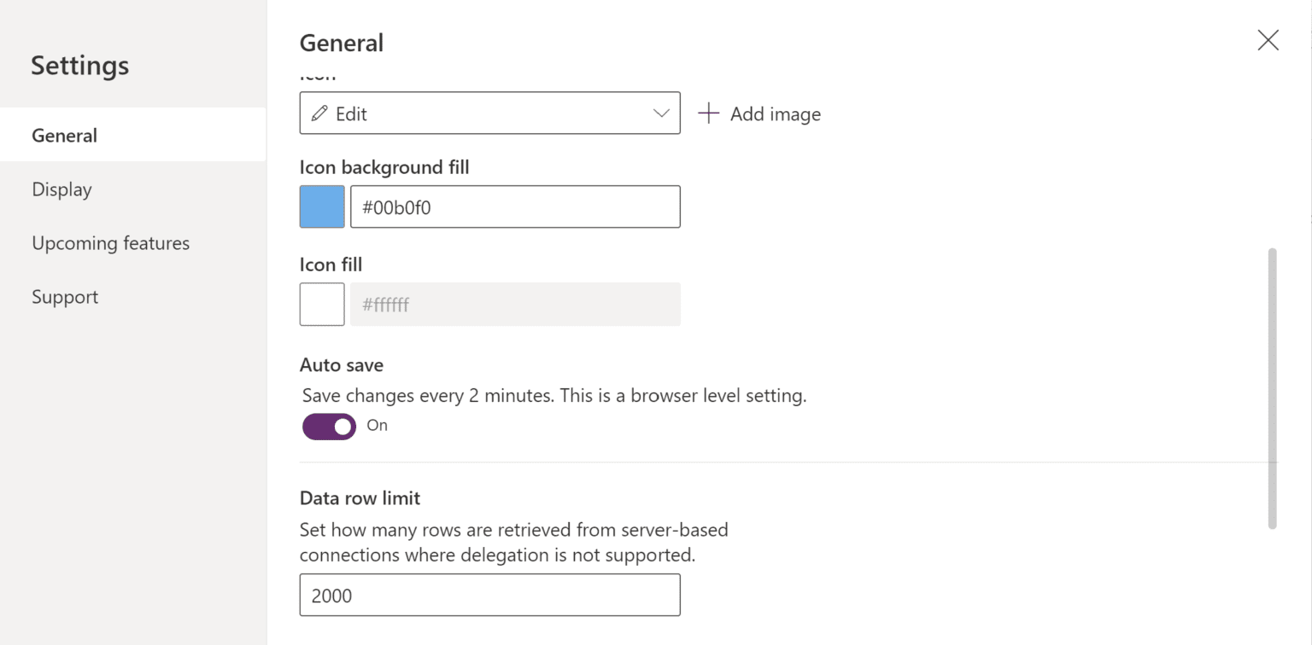This screenshot has height=645, width=1312.
Task: Click the hex field containing #00b0f0
Action: pyautogui.click(x=515, y=206)
